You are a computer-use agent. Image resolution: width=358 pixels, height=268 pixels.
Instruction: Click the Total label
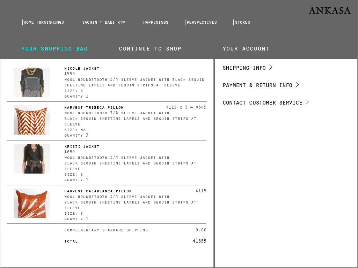pos(71,241)
